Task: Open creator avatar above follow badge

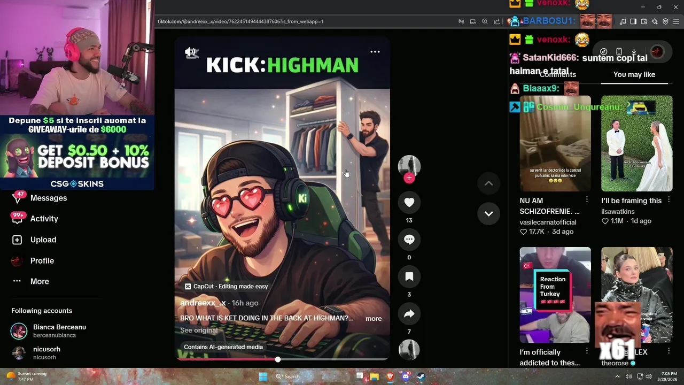Action: 409,165
